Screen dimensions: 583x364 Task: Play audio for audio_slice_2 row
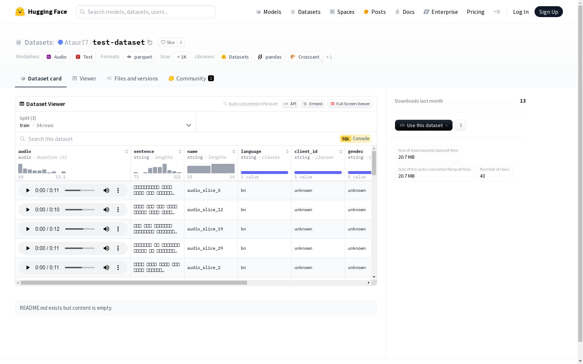[28, 268]
